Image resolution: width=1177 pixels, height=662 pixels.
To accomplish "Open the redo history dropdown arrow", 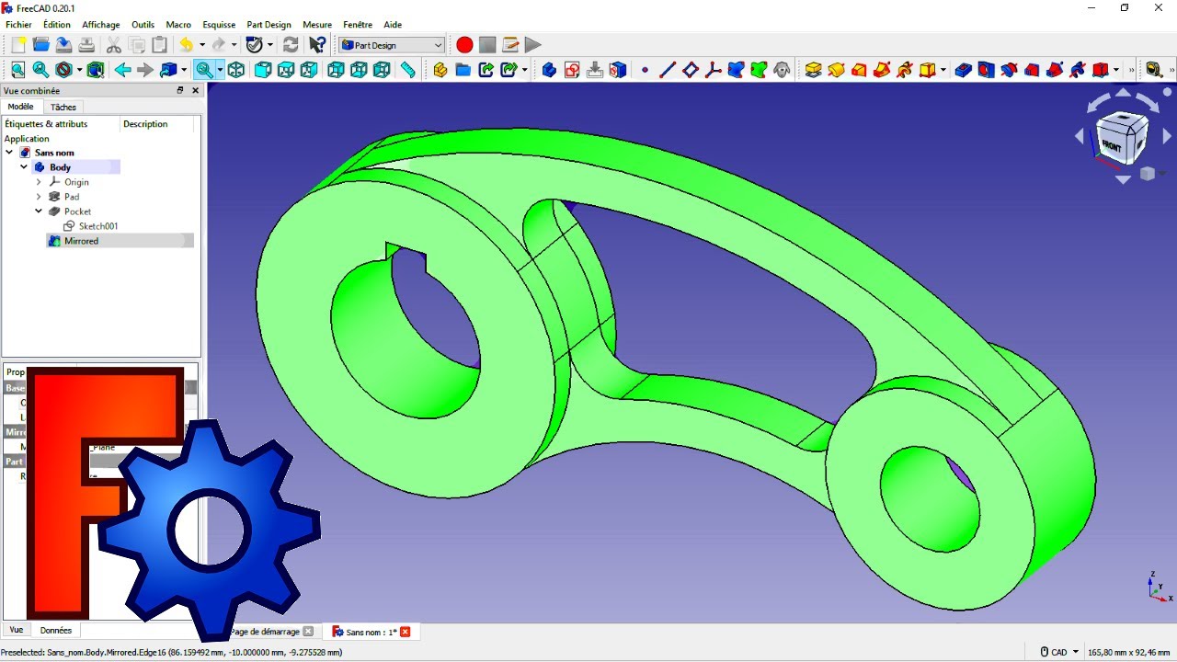I will click(234, 45).
